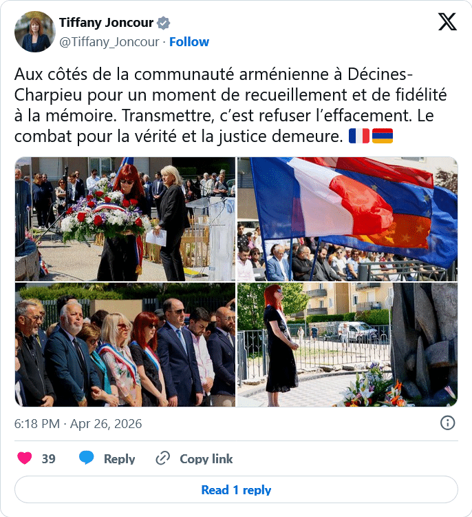Click the Armenian flag emoji
This screenshot has width=472, height=517.
pyautogui.click(x=383, y=136)
